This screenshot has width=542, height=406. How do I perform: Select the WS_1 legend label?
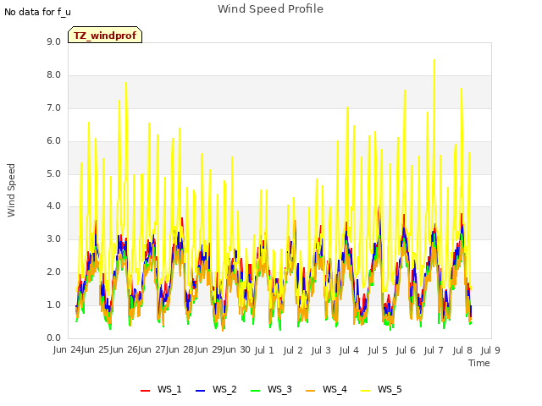point(169,389)
